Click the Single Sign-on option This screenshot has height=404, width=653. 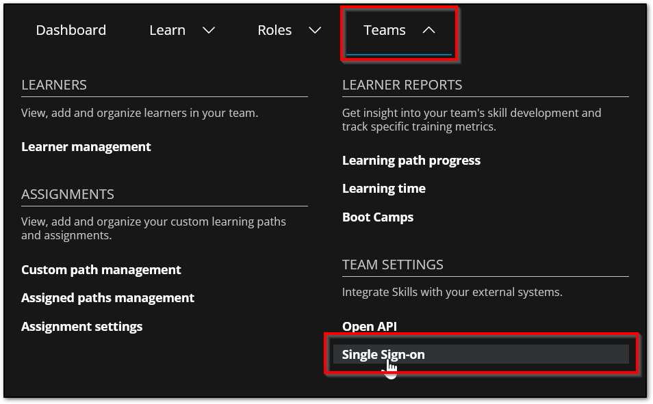[x=383, y=354]
